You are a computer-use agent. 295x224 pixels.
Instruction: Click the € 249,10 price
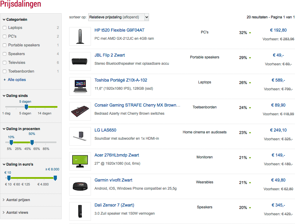278,130
